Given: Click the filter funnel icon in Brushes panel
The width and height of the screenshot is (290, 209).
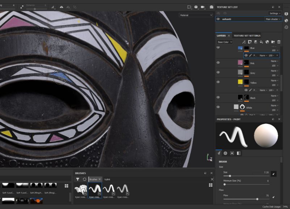Looking at the screenshot, I should [x=77, y=179].
